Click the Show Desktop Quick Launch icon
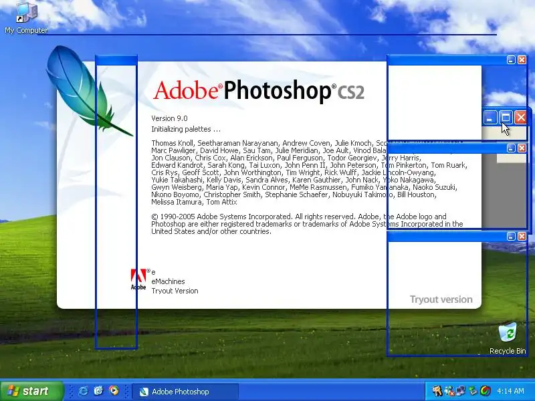This screenshot has width=535, height=401. pos(98,391)
